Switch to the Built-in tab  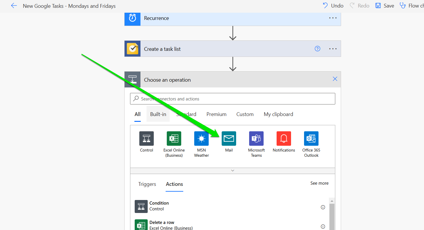(x=158, y=114)
